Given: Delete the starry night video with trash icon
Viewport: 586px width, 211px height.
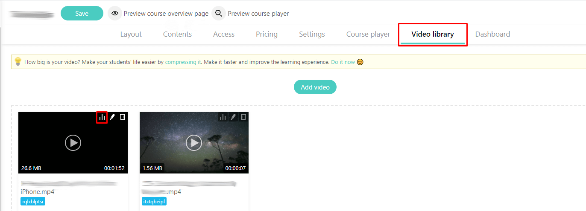Looking at the screenshot, I should pos(243,117).
